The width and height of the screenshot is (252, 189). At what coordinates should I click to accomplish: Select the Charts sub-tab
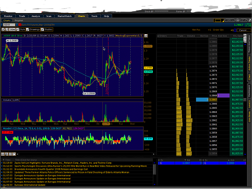7,21
